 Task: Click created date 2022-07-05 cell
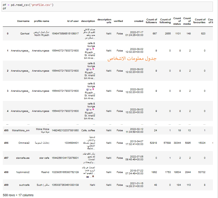pyautogui.click(x=134, y=158)
